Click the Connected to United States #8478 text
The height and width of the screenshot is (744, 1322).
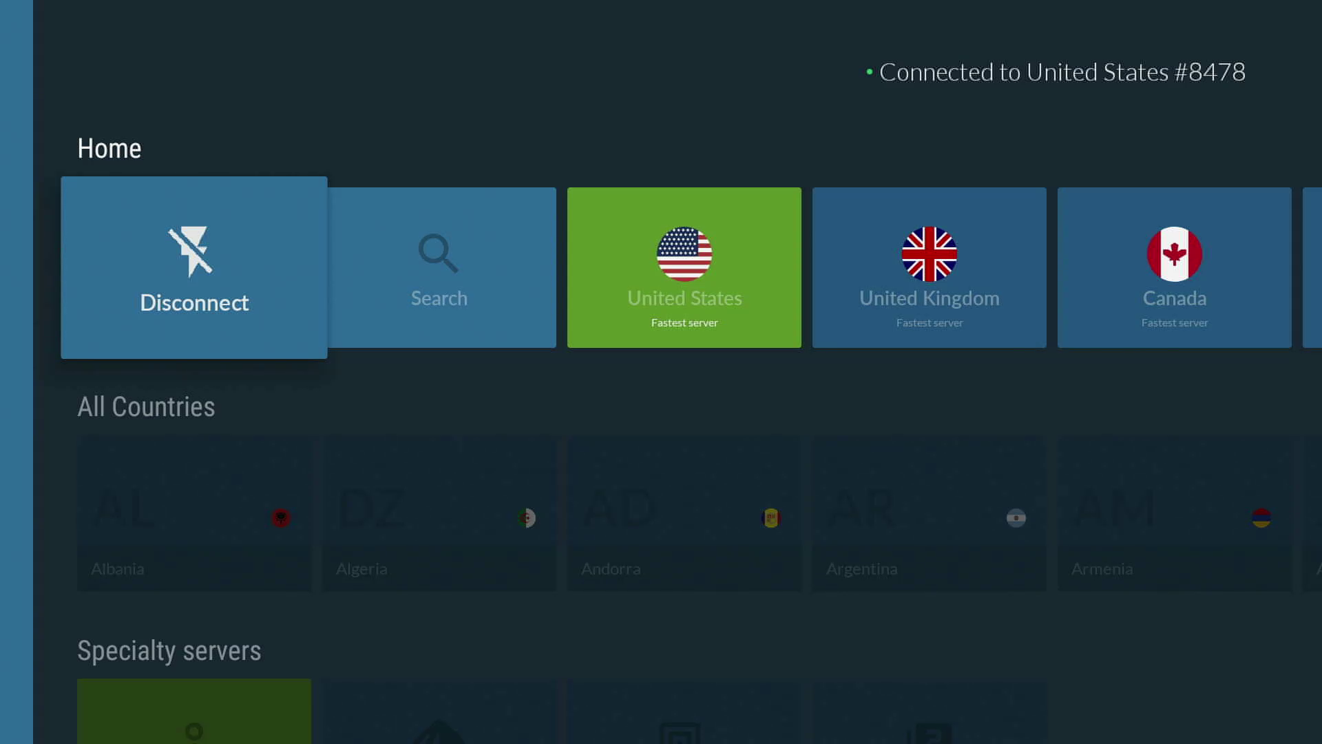click(x=1063, y=72)
